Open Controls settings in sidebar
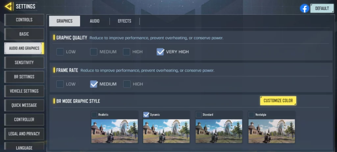This screenshot has height=152, width=337. click(x=24, y=20)
